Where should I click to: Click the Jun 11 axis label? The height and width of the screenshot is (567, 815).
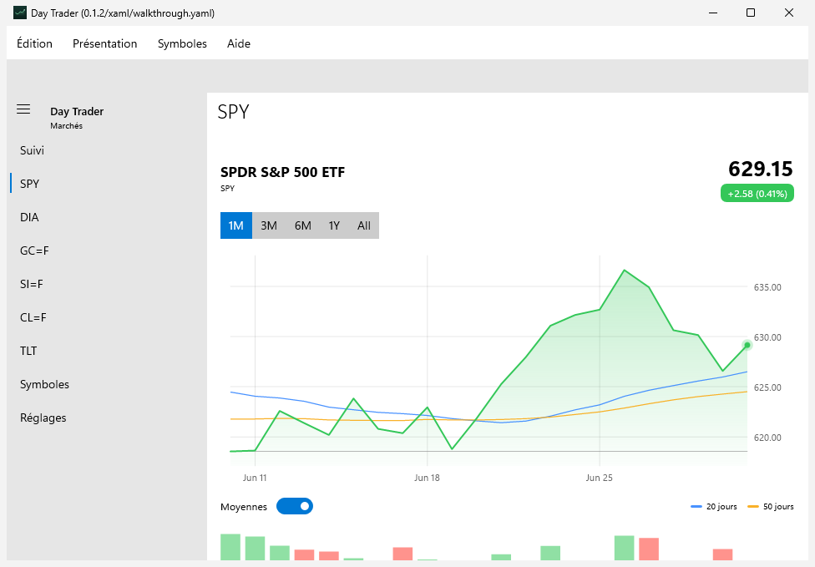255,478
